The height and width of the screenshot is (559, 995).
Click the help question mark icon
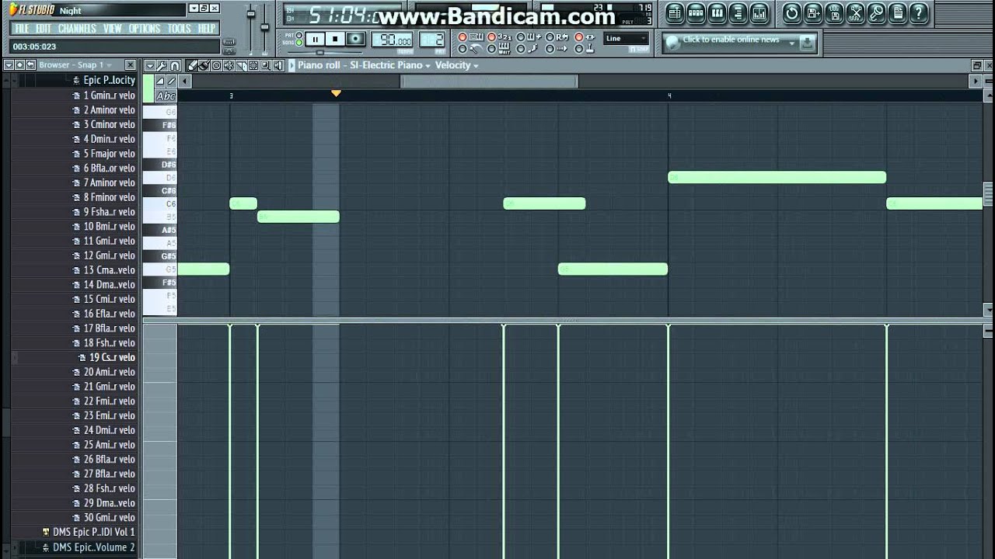point(919,13)
